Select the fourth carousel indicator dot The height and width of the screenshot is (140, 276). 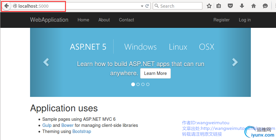pyautogui.click(x=148, y=84)
